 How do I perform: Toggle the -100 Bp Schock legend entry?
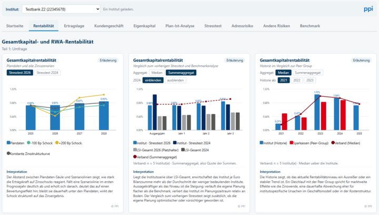click(39, 143)
